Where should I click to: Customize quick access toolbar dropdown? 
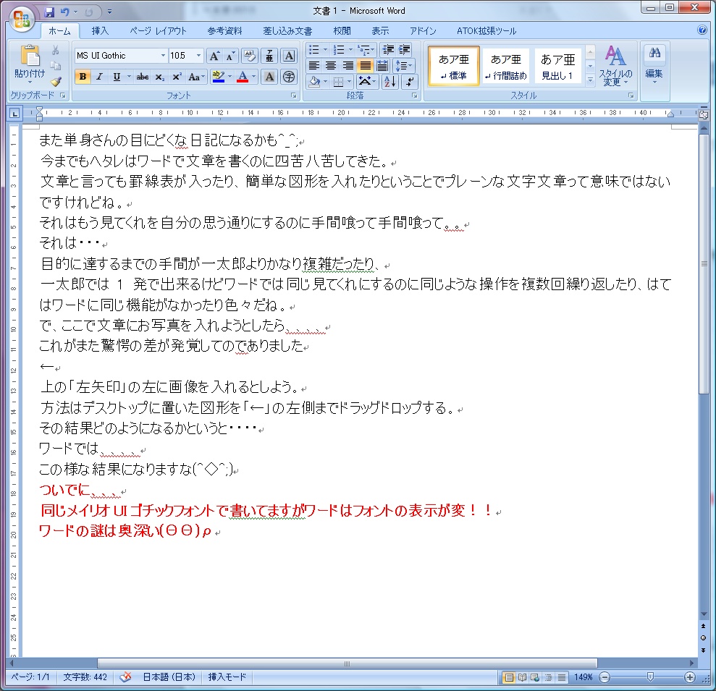pos(109,12)
